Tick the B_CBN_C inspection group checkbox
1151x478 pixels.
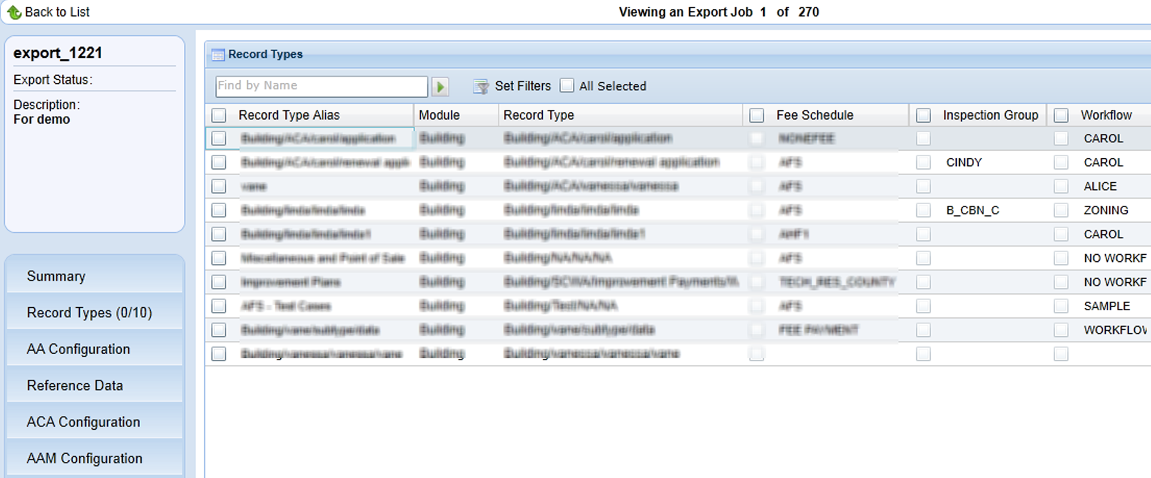click(x=923, y=210)
